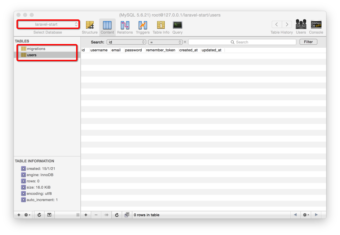Click the Content tab
This screenshot has height=235, width=340.
(107, 27)
